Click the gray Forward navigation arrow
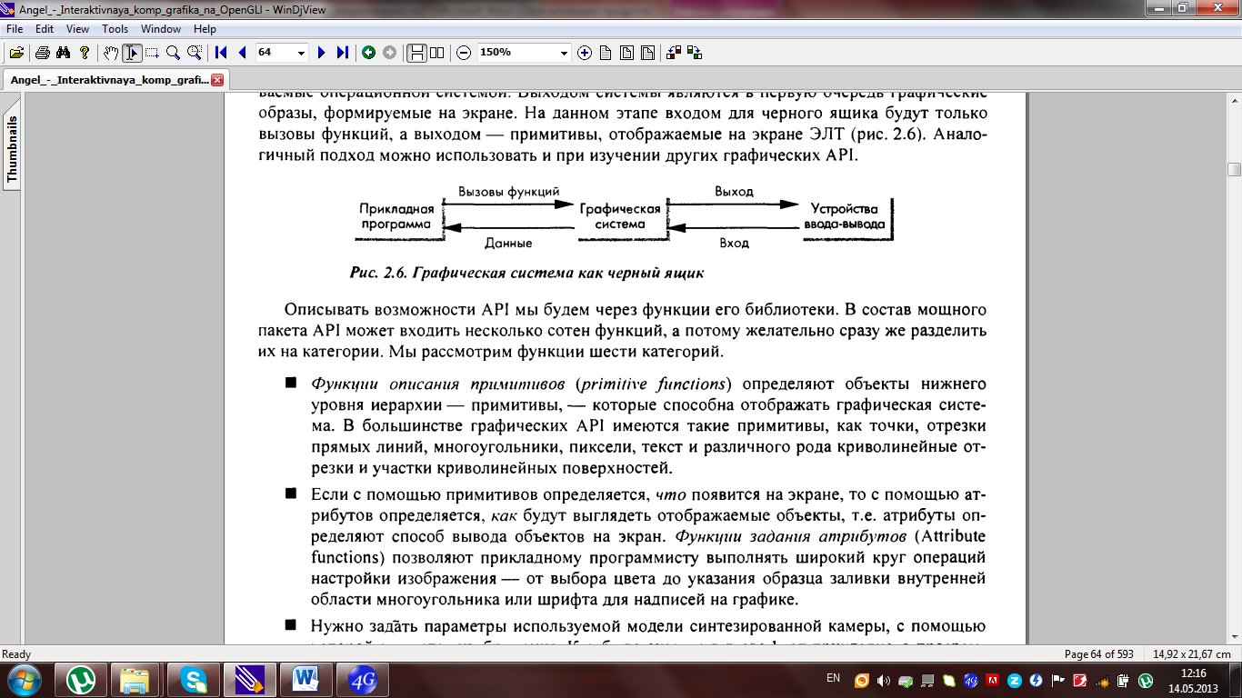The height and width of the screenshot is (698, 1242). pyautogui.click(x=389, y=53)
